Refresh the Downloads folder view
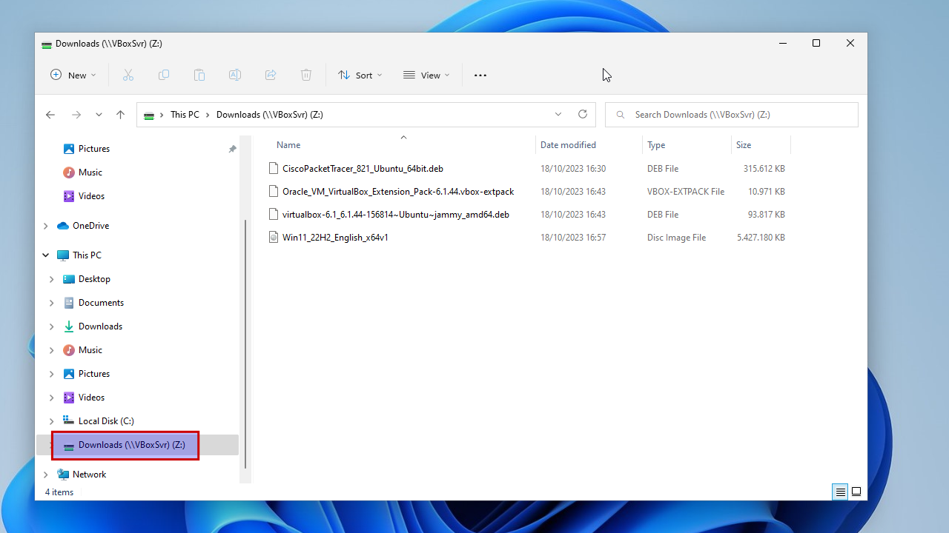 click(x=583, y=114)
